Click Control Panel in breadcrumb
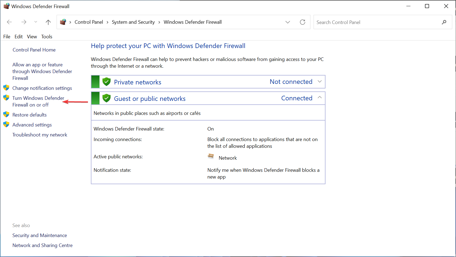 click(89, 22)
